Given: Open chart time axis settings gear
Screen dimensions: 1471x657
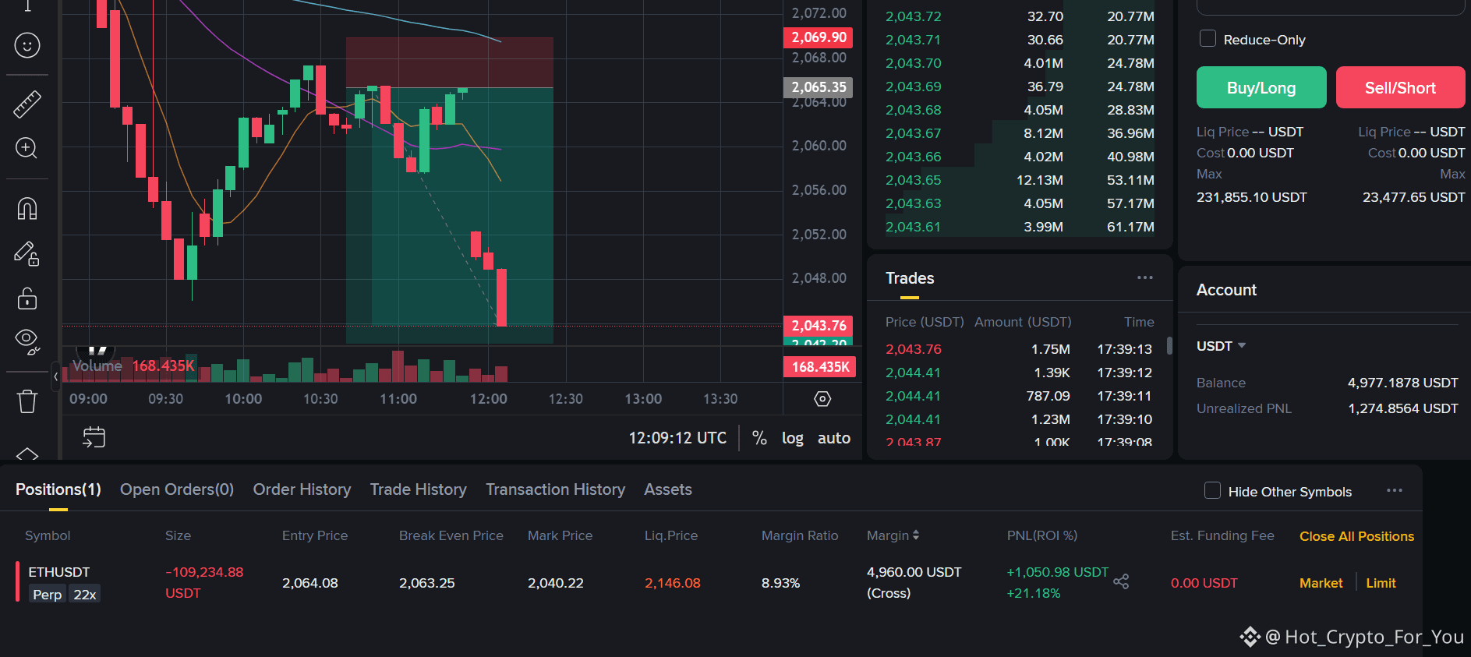Looking at the screenshot, I should [822, 399].
